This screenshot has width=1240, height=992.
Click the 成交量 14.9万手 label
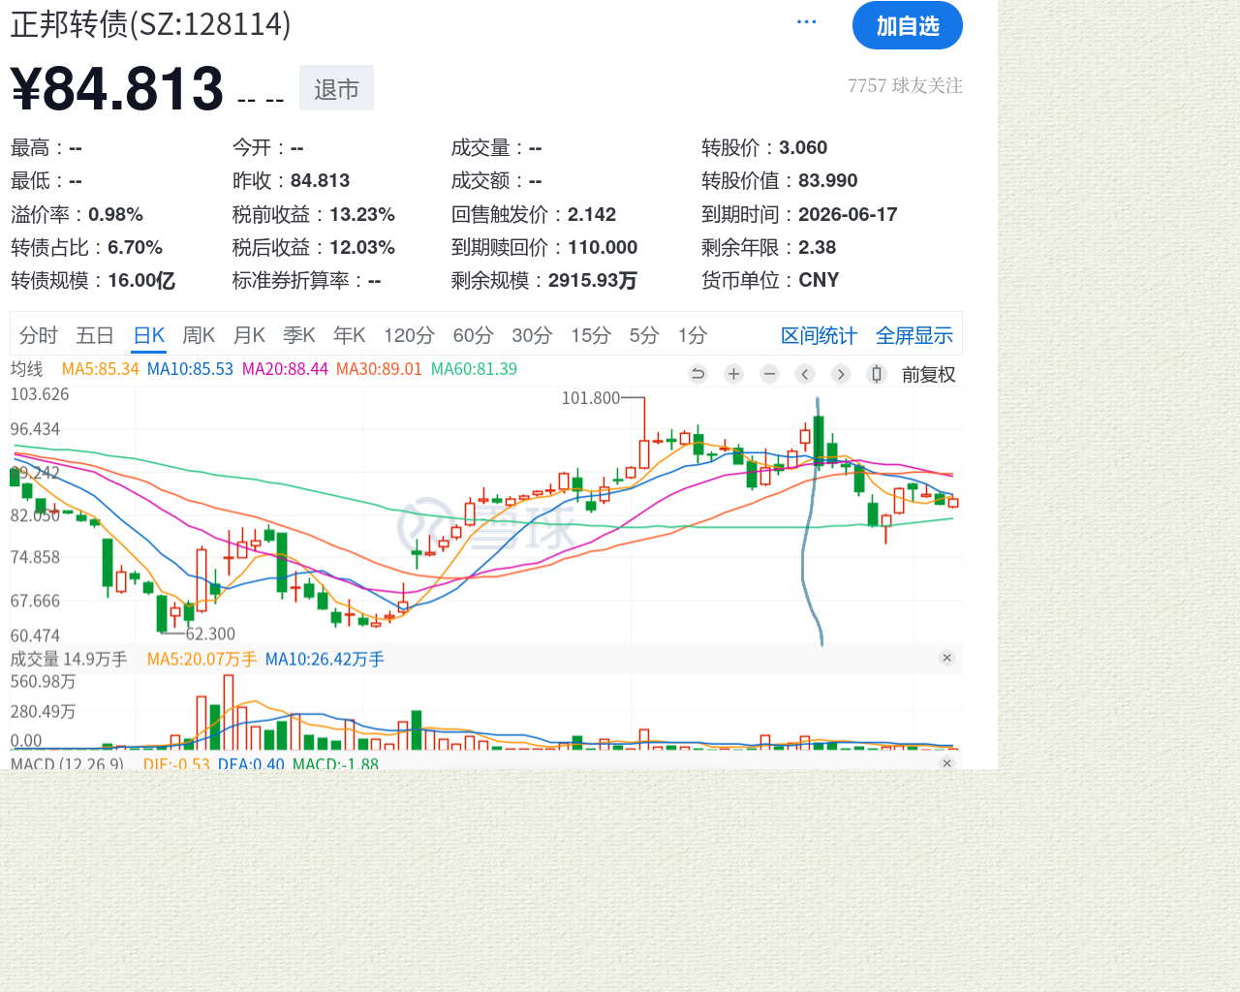(x=69, y=660)
